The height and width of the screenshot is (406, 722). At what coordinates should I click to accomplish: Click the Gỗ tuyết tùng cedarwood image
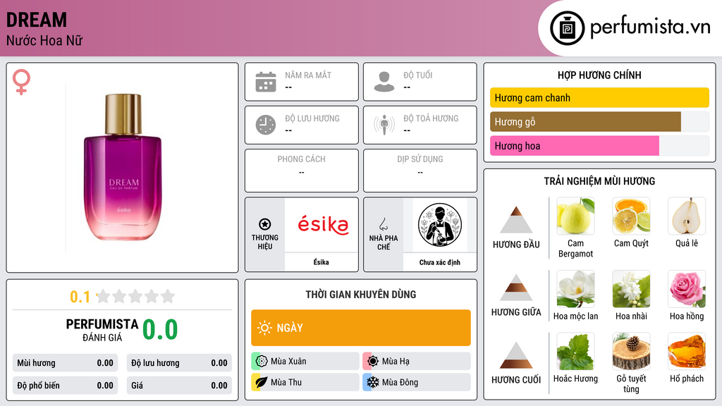(x=631, y=351)
